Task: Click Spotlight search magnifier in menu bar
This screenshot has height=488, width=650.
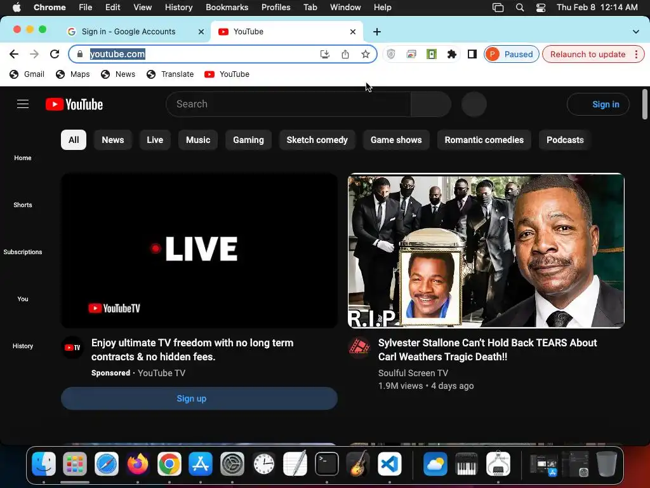Action: (520, 8)
